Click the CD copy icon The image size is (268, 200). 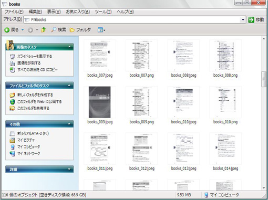point(12,70)
